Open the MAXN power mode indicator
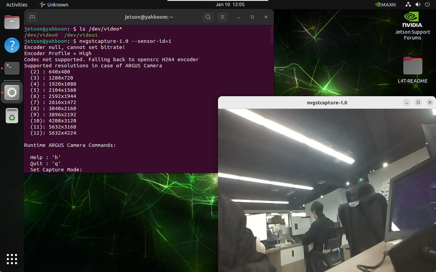Viewport: 436px width, 272px height. point(385,5)
